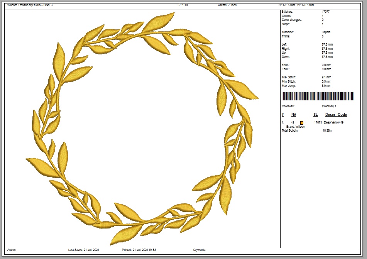Click the Keywords field in footer

tap(199, 250)
